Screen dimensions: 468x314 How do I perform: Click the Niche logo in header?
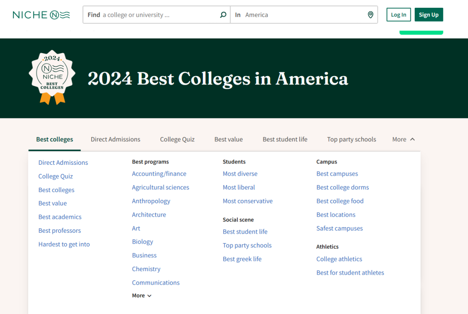(41, 15)
